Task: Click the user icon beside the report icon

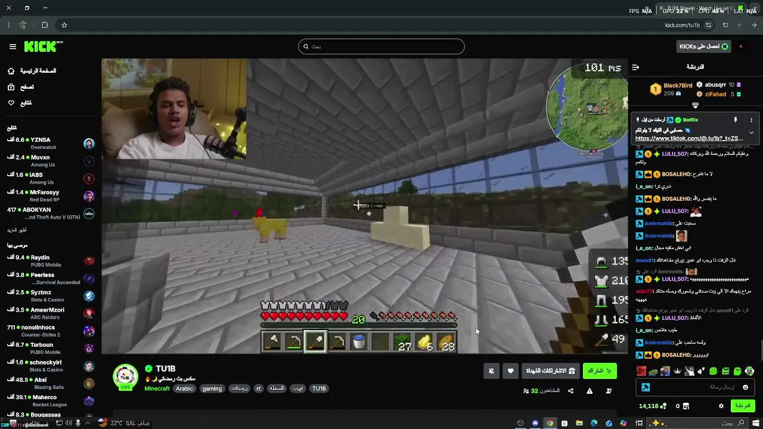Action: tap(609, 391)
